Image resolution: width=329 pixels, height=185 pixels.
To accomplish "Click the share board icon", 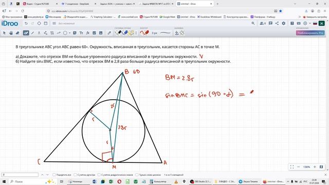I will click(277, 23).
